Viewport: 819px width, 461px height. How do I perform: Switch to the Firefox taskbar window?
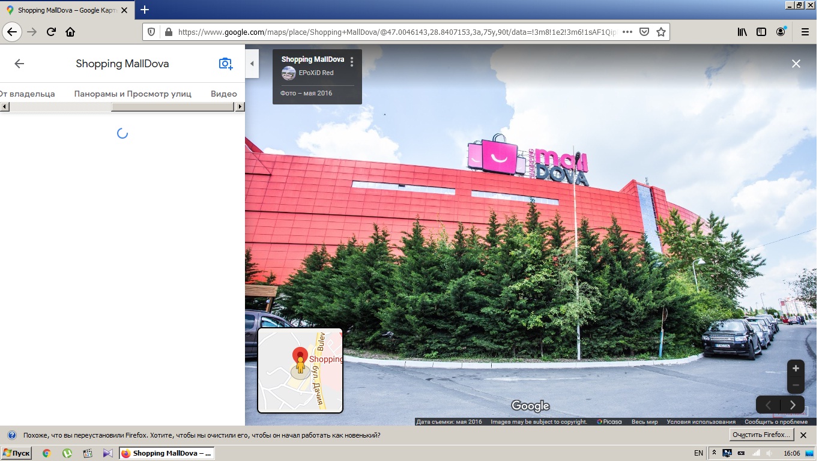[x=166, y=453]
